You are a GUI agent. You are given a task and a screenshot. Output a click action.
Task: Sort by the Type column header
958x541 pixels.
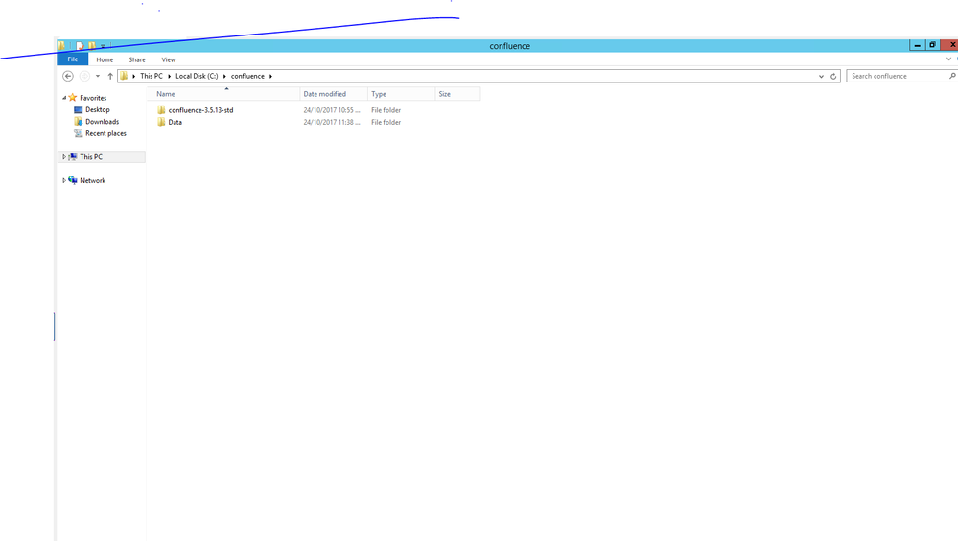402,94
